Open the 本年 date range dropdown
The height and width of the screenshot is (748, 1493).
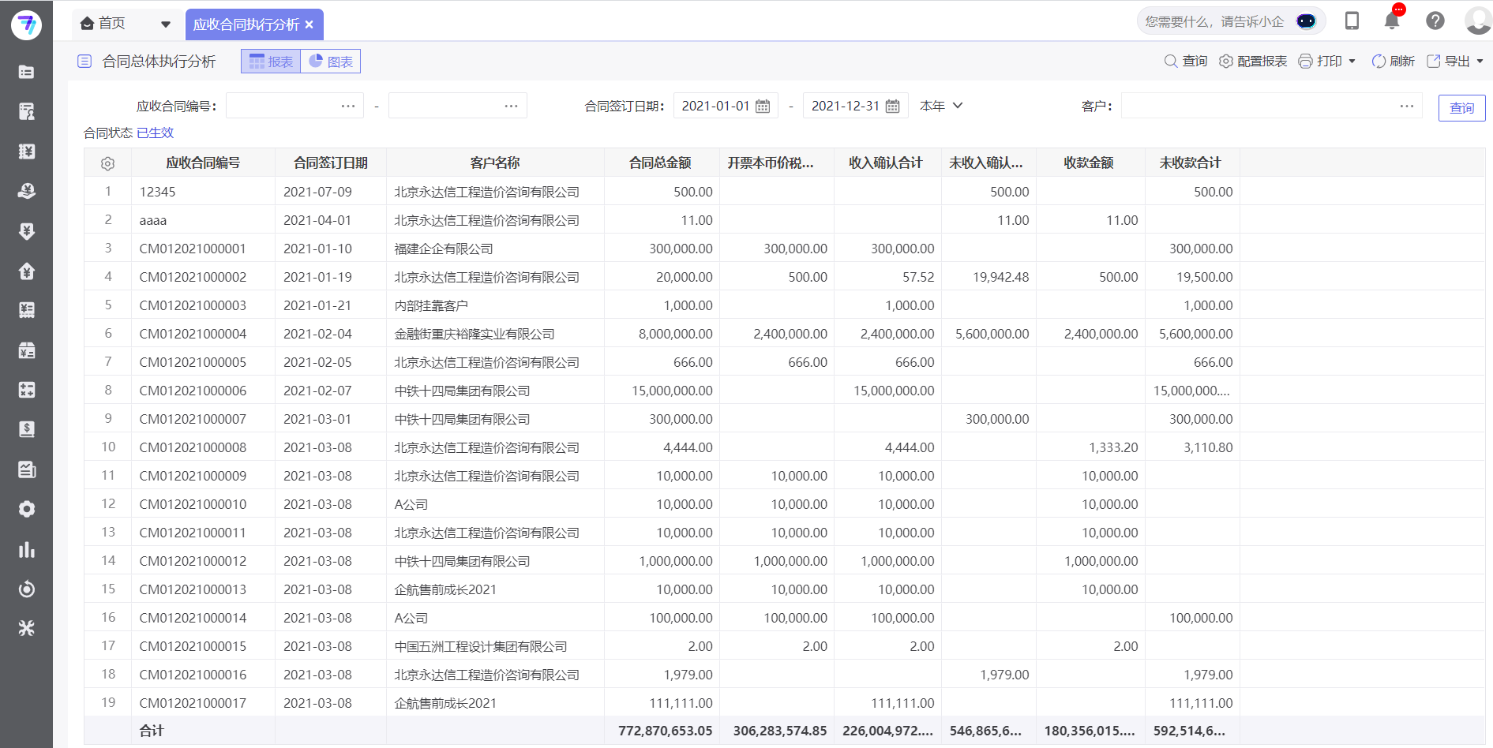pos(940,105)
